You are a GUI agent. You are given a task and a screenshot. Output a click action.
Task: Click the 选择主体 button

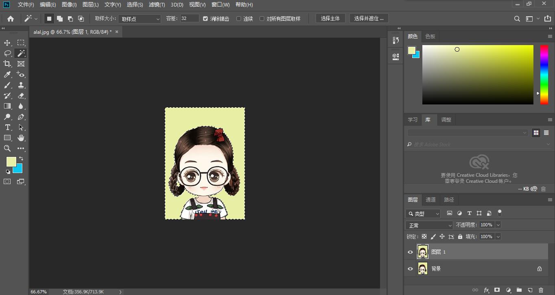(x=330, y=18)
